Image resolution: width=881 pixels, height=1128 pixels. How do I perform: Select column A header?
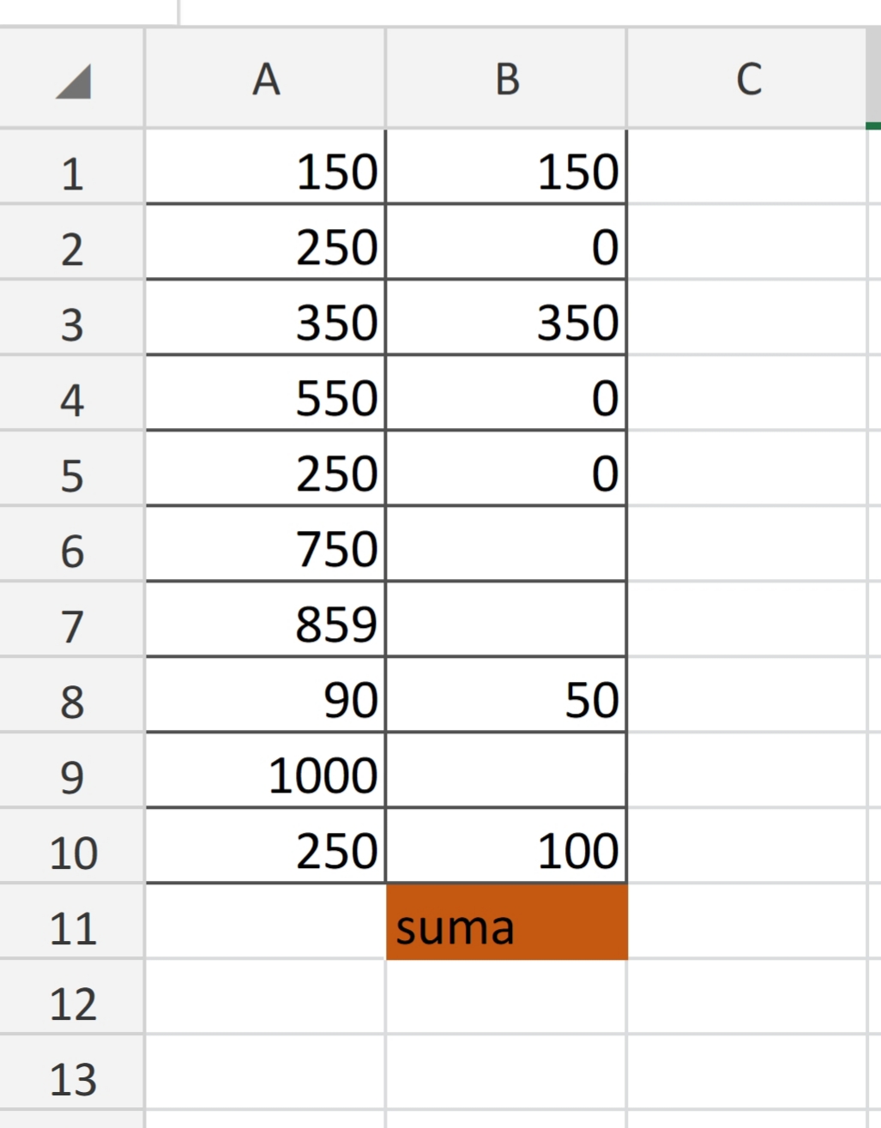(266, 78)
